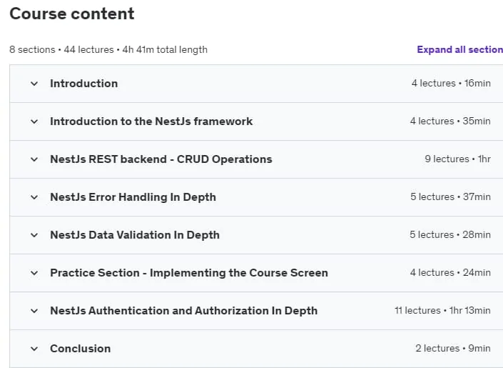Screen dimensions: 503x368
Task: Click '9 lectures • 1hr' text
Action: pos(458,159)
